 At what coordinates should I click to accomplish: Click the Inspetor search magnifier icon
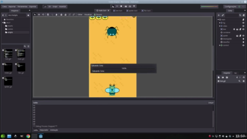[x=239, y=81]
